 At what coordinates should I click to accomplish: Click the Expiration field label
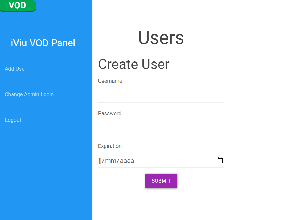[110, 146]
